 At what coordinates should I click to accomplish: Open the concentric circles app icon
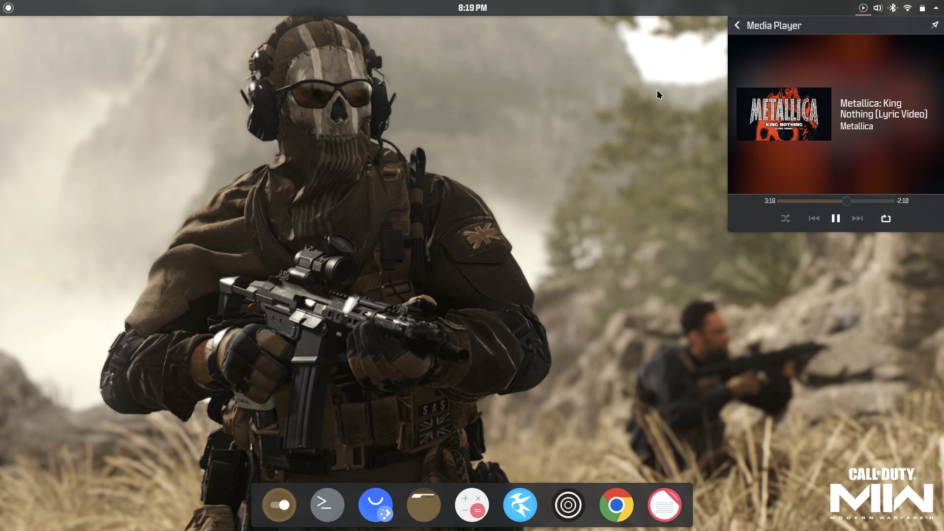(x=568, y=505)
